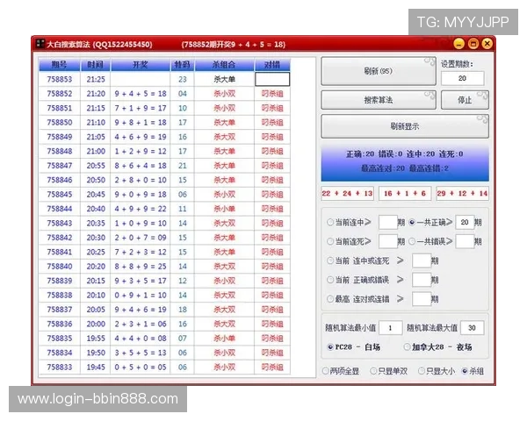The image size is (527, 421).
Task: Select the 758853 period cell
Action: [60, 79]
